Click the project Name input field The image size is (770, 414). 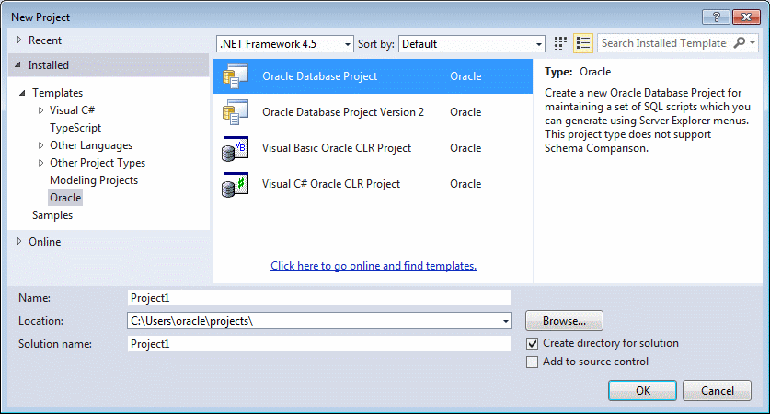click(x=319, y=298)
